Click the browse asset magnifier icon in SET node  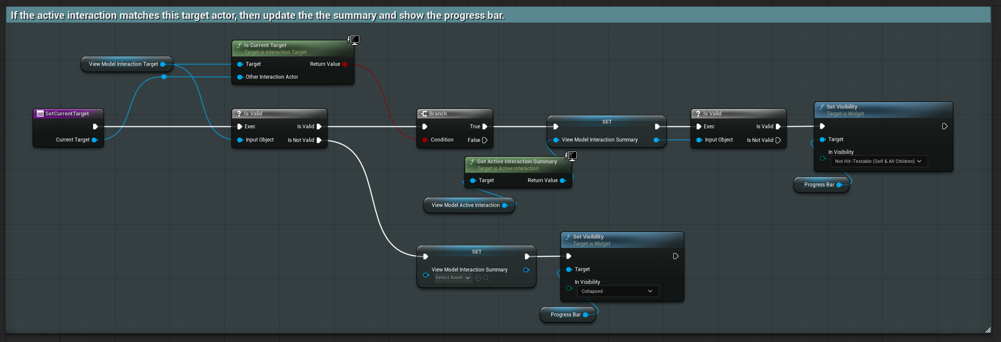(x=486, y=278)
